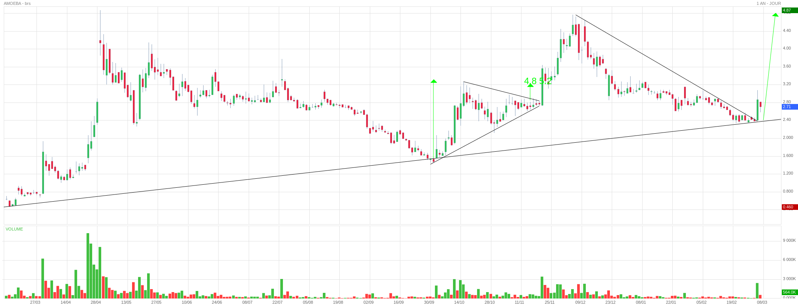Click the green 4.87 price target tag
Viewport: 798px width, 306px height.
coord(789,11)
